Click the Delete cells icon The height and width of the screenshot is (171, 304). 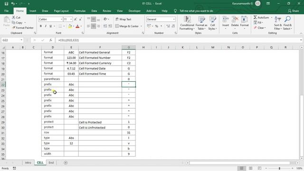coord(235,19)
